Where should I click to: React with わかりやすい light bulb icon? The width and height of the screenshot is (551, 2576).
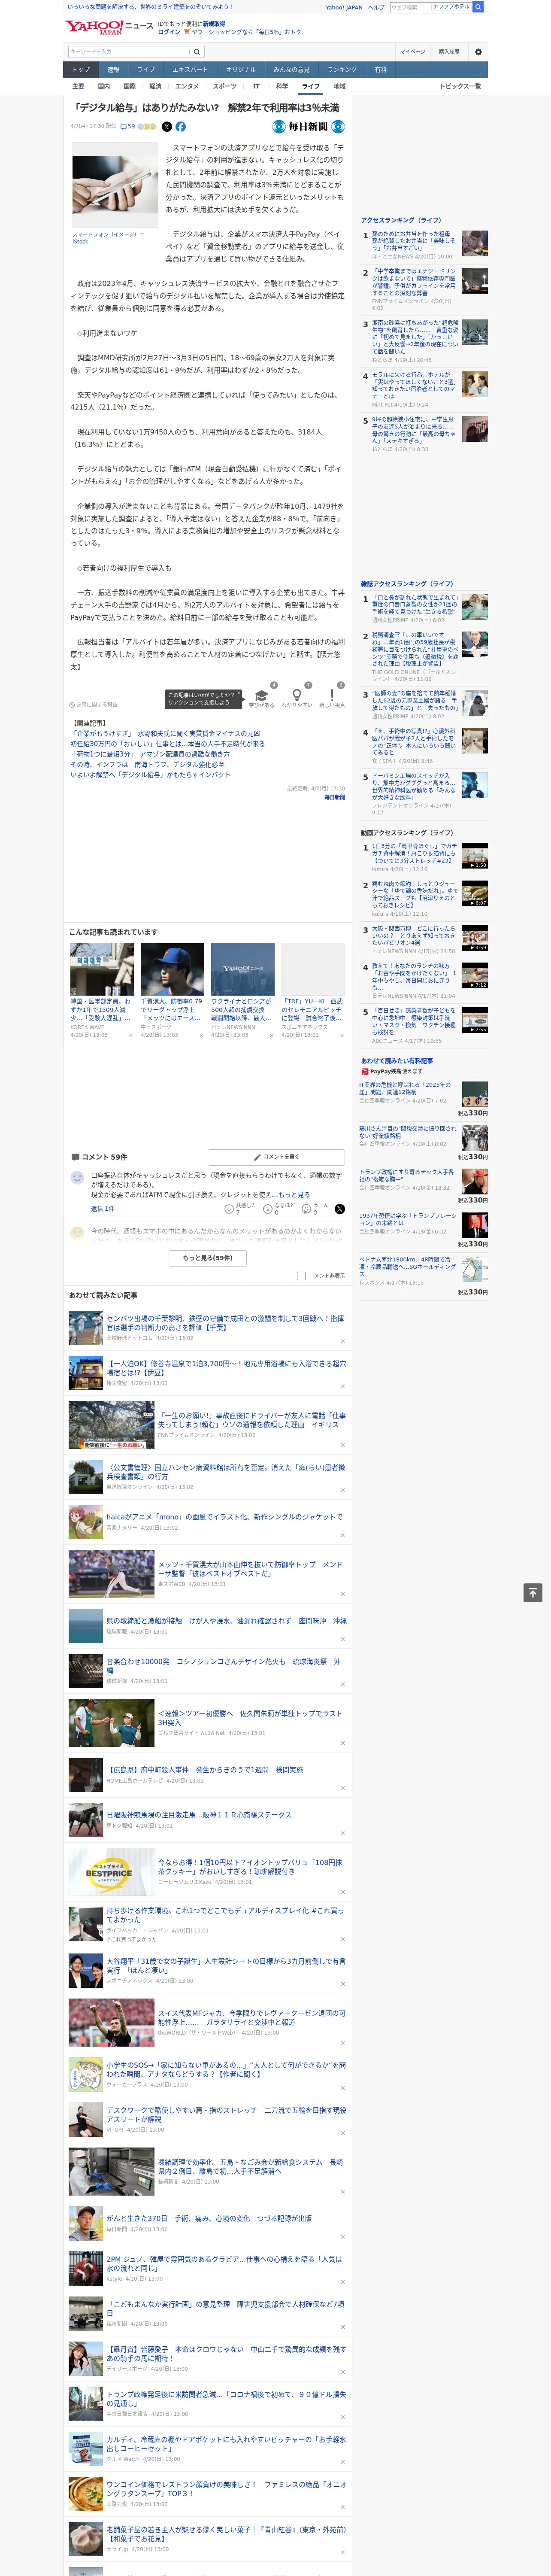pos(296,695)
